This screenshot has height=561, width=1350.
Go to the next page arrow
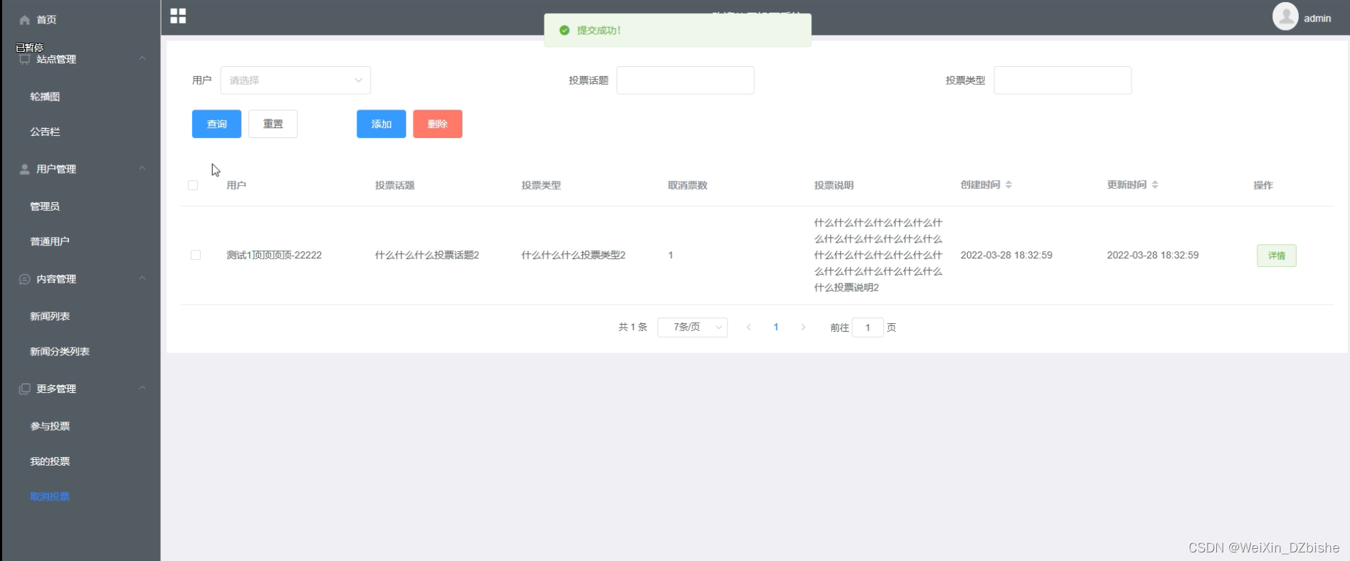(803, 327)
